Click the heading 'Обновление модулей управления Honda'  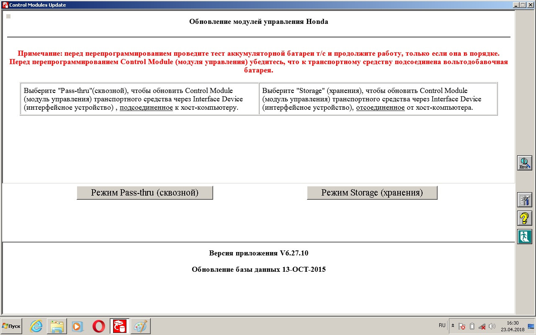[x=259, y=22]
